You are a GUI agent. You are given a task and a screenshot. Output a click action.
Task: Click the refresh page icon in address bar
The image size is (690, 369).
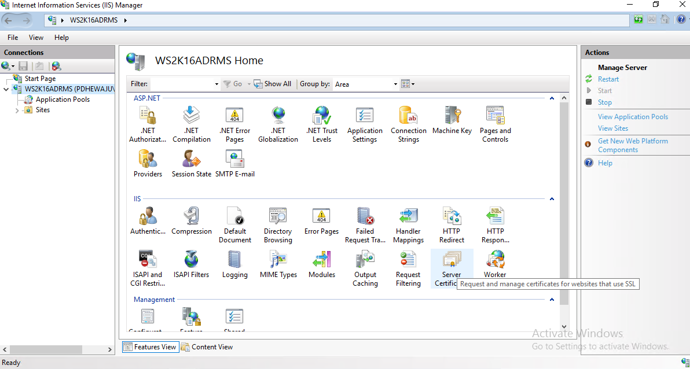click(638, 20)
